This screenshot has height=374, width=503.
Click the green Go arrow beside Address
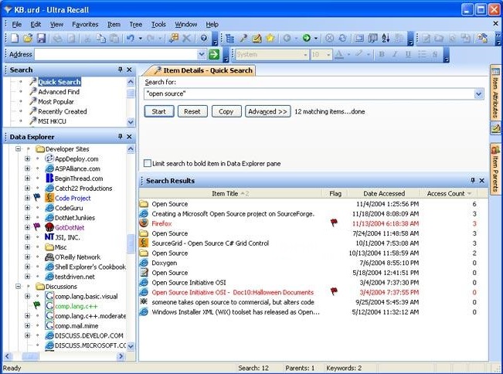point(214,54)
